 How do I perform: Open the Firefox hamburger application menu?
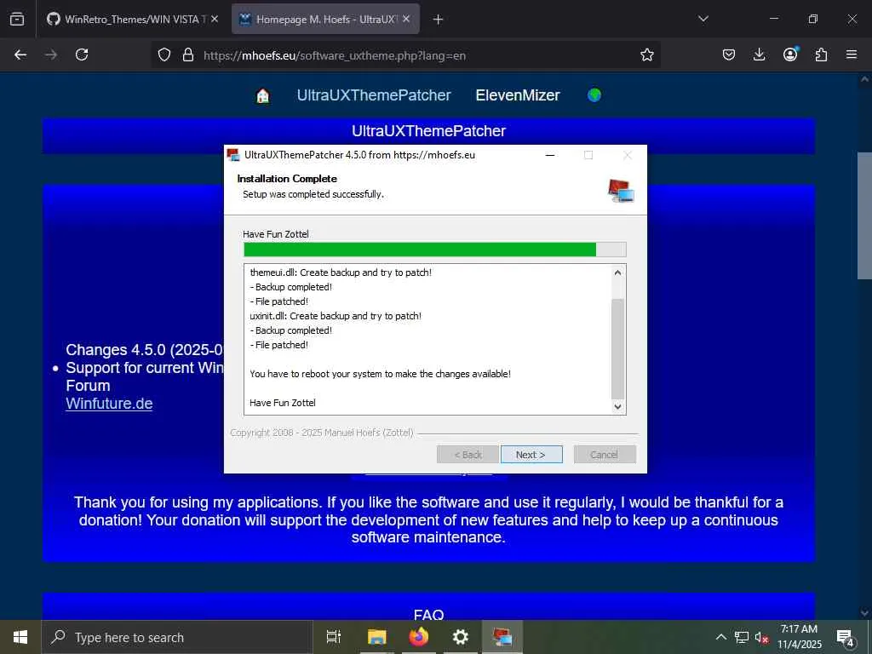coord(852,54)
